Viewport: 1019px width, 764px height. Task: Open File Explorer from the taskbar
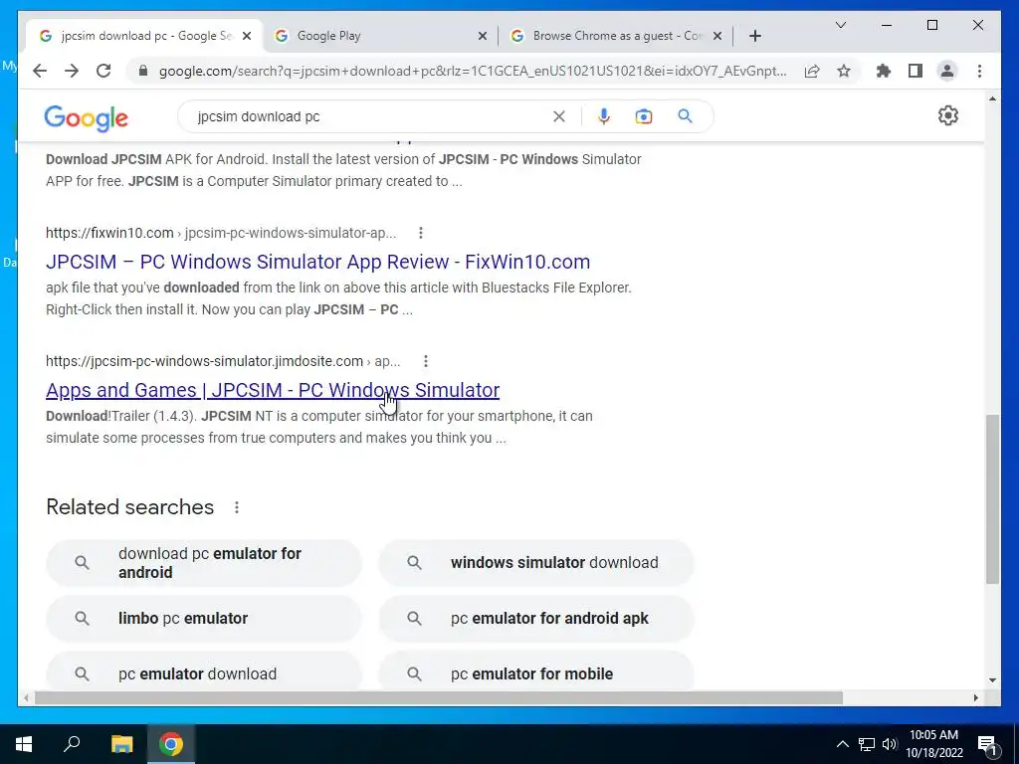[x=121, y=744]
